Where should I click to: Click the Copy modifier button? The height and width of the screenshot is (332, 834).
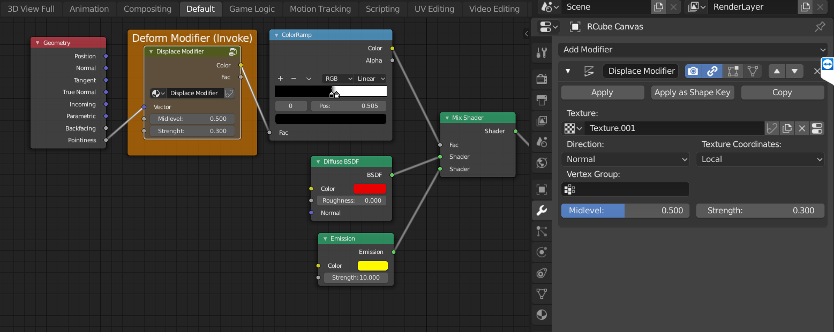783,92
